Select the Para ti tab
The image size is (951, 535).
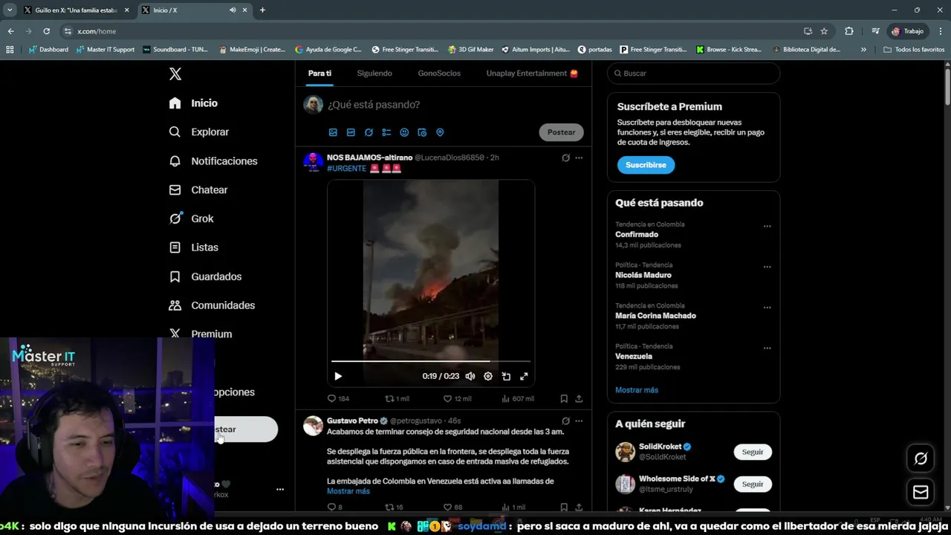point(319,74)
